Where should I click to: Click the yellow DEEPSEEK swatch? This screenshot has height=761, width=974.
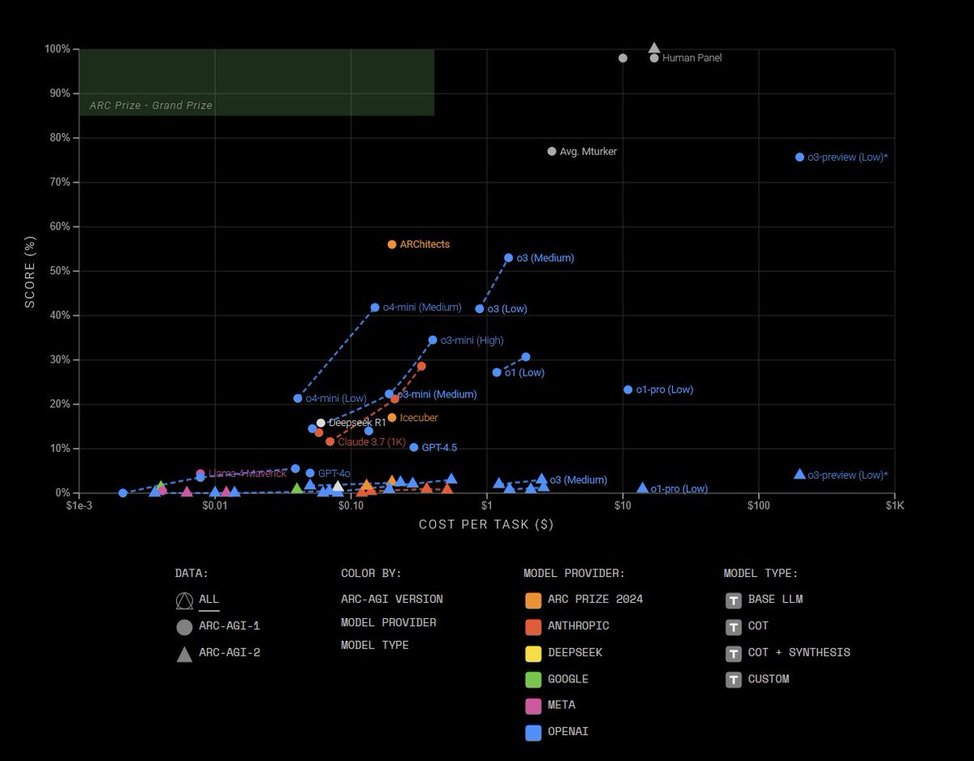[x=533, y=653]
